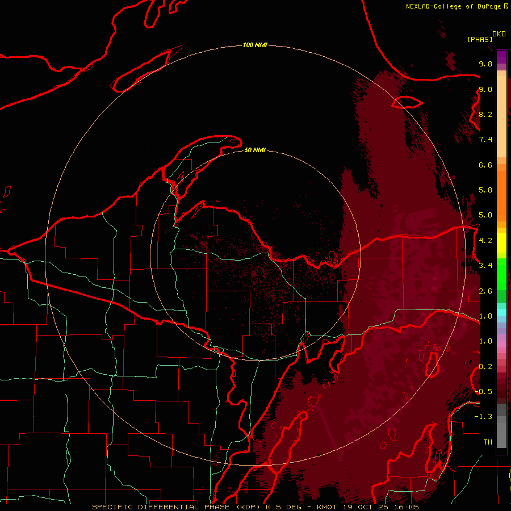Click the "SPECIFIC DIFFERENTIAL PHASE (KDP)" caption text
This screenshot has height=511, width=511.
tap(177, 507)
